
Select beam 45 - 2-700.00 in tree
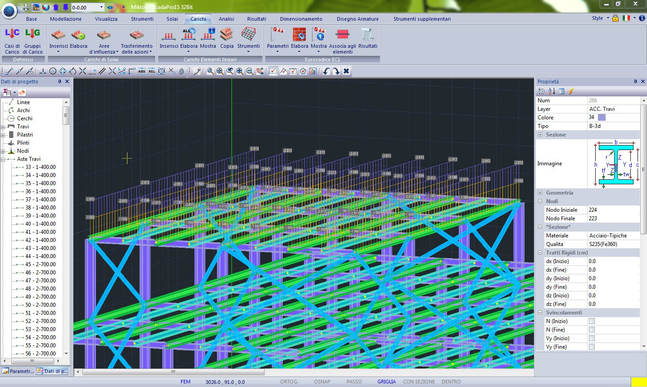pyautogui.click(x=40, y=264)
